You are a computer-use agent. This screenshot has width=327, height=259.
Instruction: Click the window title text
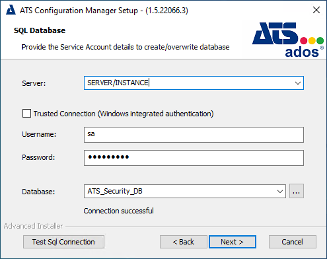104,11
